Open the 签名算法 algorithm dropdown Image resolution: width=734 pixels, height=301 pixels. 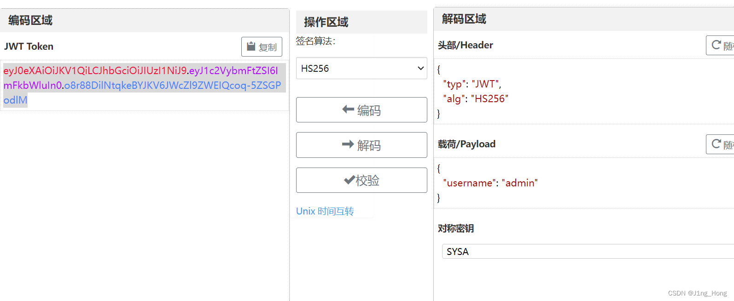(x=361, y=68)
